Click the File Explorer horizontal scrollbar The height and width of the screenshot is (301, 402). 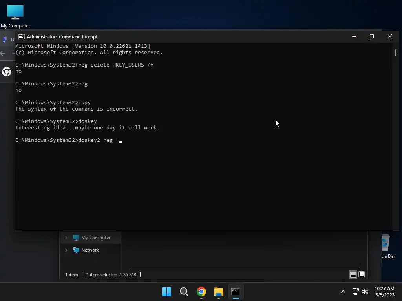coord(244,267)
